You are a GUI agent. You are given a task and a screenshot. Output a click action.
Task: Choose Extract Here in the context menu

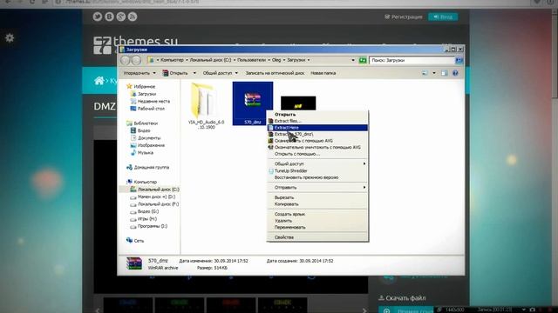coord(317,128)
